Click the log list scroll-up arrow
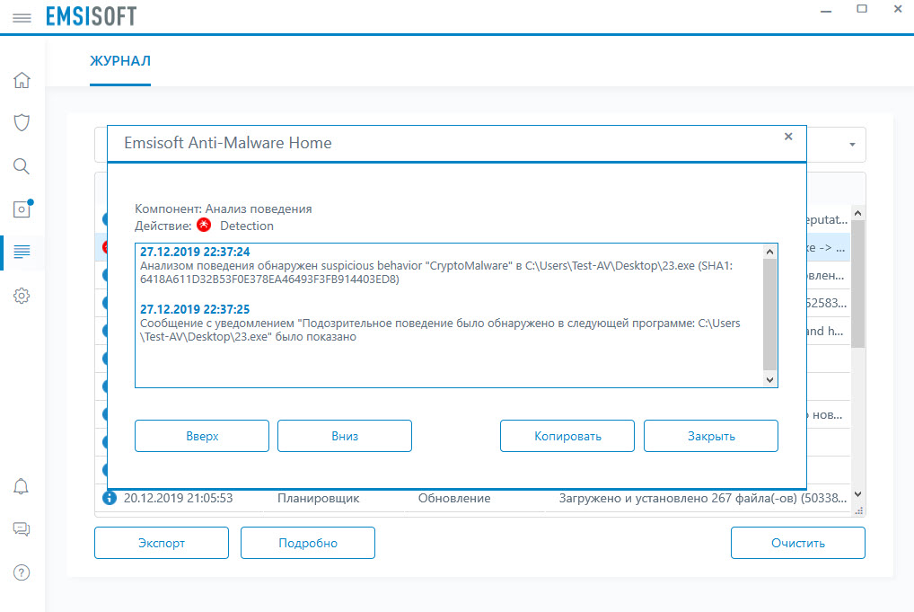Viewport: 914px width, 612px height. [x=857, y=214]
